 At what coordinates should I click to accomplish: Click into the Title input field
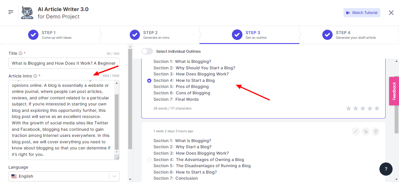tap(64, 63)
